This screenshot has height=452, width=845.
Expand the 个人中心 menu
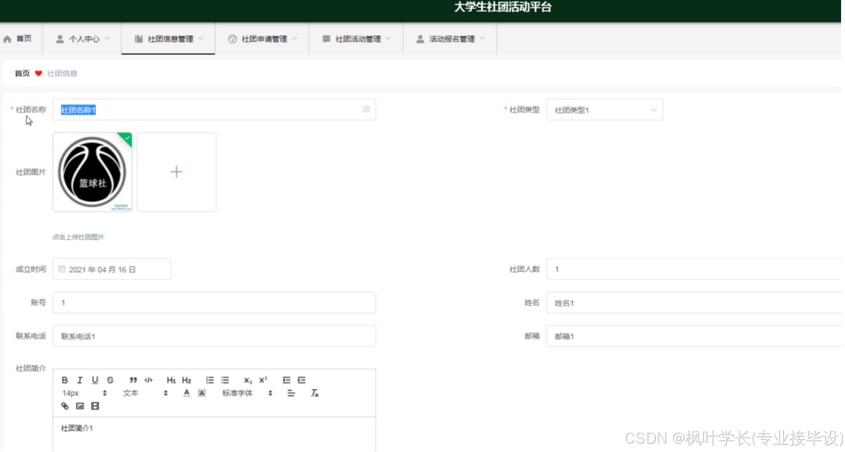pyautogui.click(x=82, y=39)
